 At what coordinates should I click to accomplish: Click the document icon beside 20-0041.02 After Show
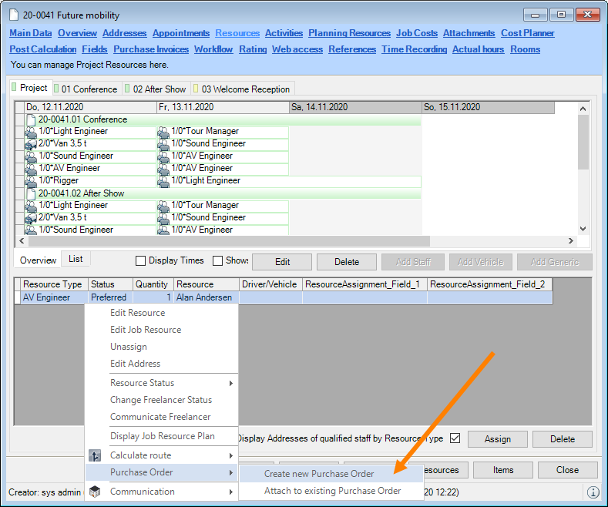32,193
